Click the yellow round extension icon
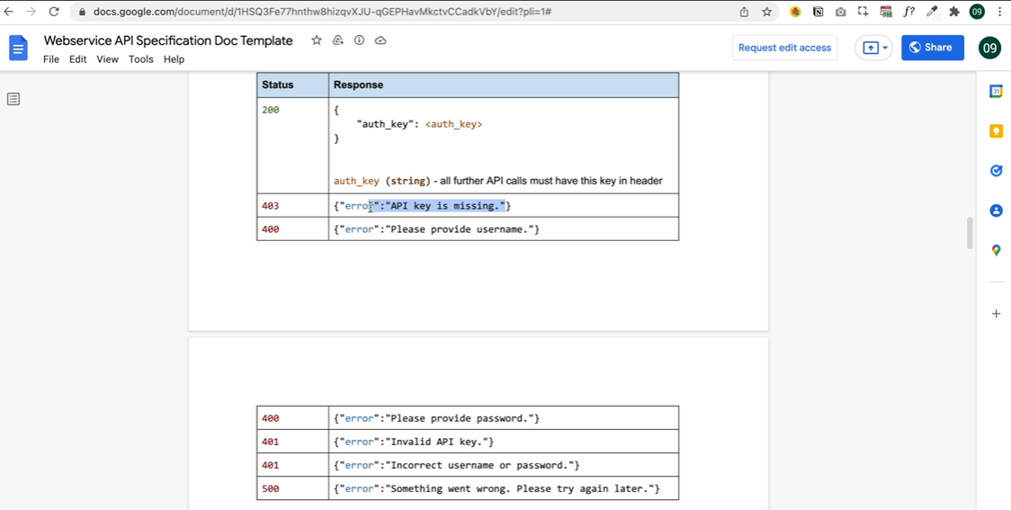Image resolution: width=1011 pixels, height=510 pixels. [796, 12]
